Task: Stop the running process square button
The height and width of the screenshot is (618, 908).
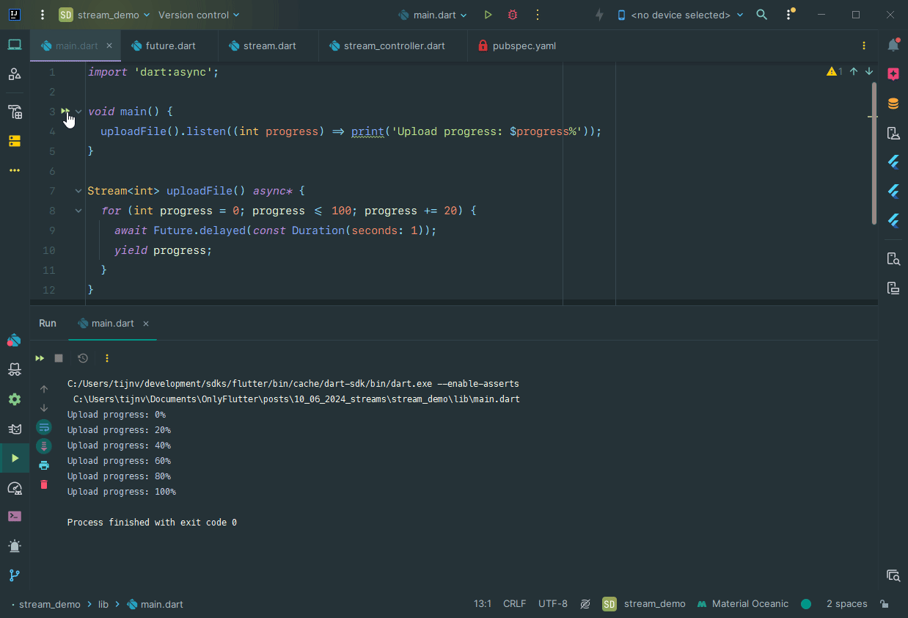Action: tap(59, 358)
